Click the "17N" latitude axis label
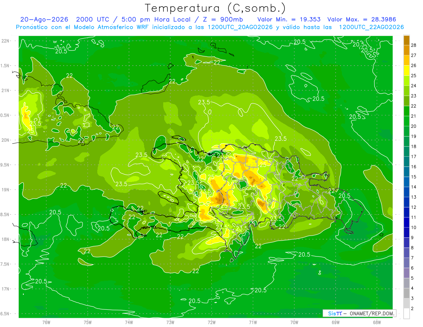This screenshot has width=423, height=327. (x=6, y=289)
